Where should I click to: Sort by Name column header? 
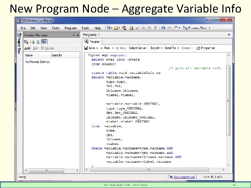click(37, 55)
